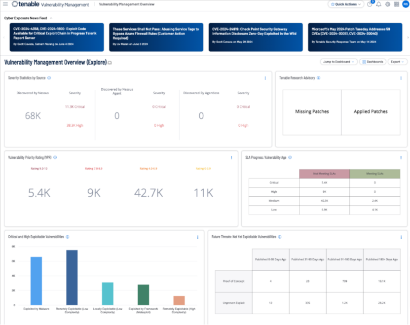Open the Jump to Dashboard dropdown

338,62
